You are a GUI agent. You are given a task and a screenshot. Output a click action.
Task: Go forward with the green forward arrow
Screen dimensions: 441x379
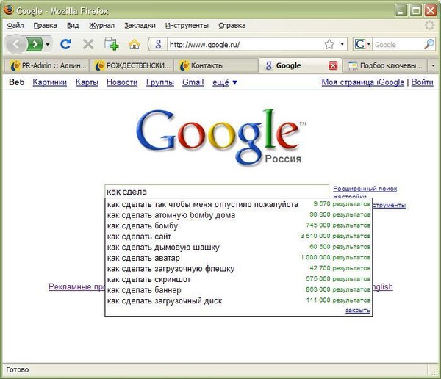coord(35,44)
